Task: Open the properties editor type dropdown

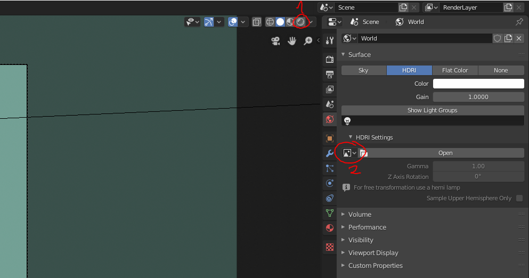Action: click(335, 22)
